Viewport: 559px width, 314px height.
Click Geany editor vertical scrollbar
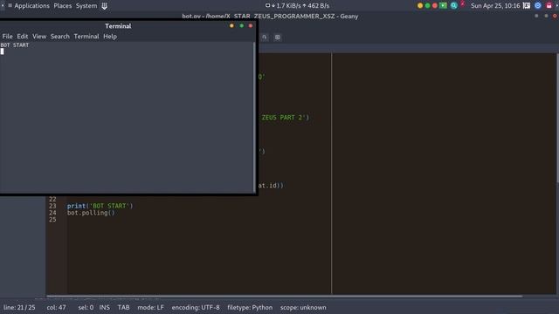point(557,118)
